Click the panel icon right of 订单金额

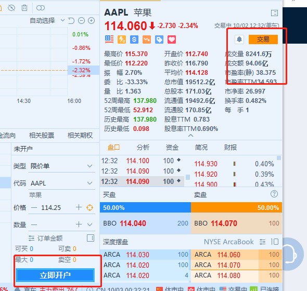click(91, 238)
